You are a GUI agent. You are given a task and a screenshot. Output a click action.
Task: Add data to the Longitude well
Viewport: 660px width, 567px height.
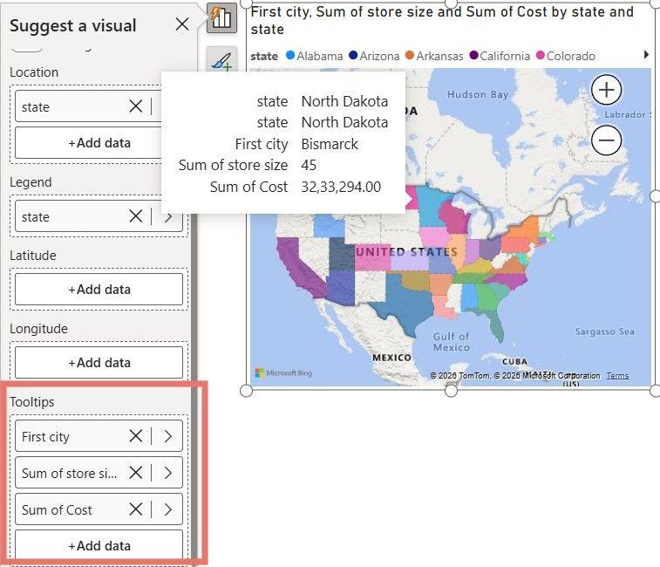pos(99,363)
